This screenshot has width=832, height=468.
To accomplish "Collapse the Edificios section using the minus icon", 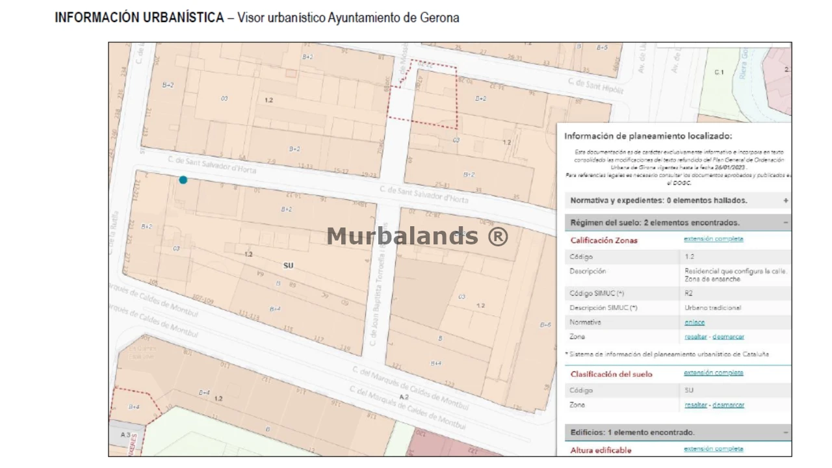I will tap(785, 432).
